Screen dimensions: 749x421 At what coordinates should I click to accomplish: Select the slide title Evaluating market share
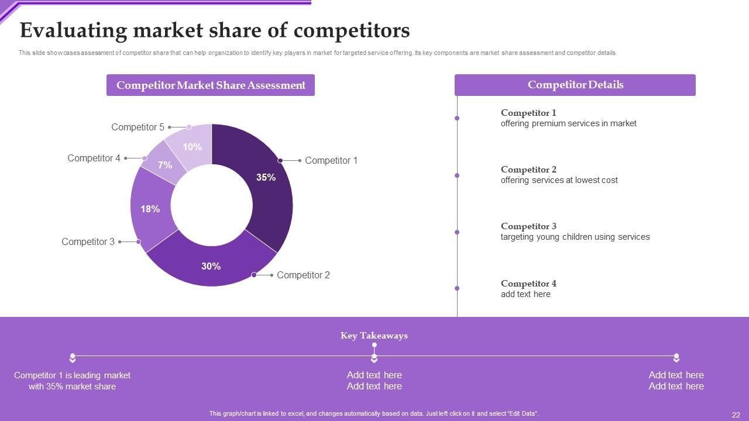pos(215,30)
